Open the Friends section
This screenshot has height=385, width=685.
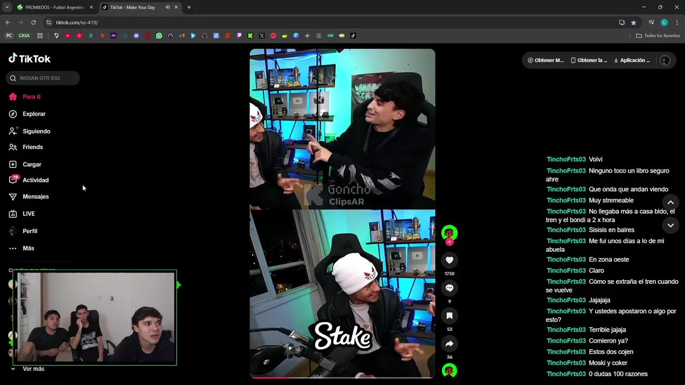[x=26, y=147]
